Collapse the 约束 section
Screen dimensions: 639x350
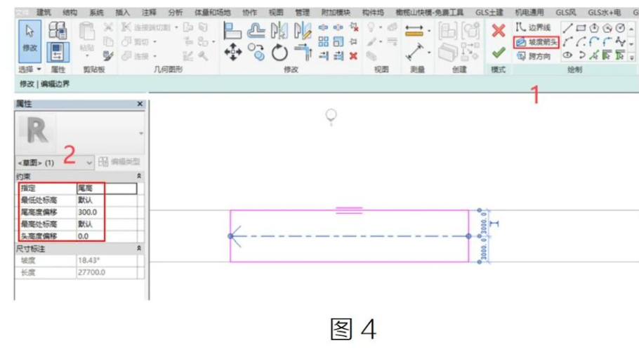click(x=139, y=176)
